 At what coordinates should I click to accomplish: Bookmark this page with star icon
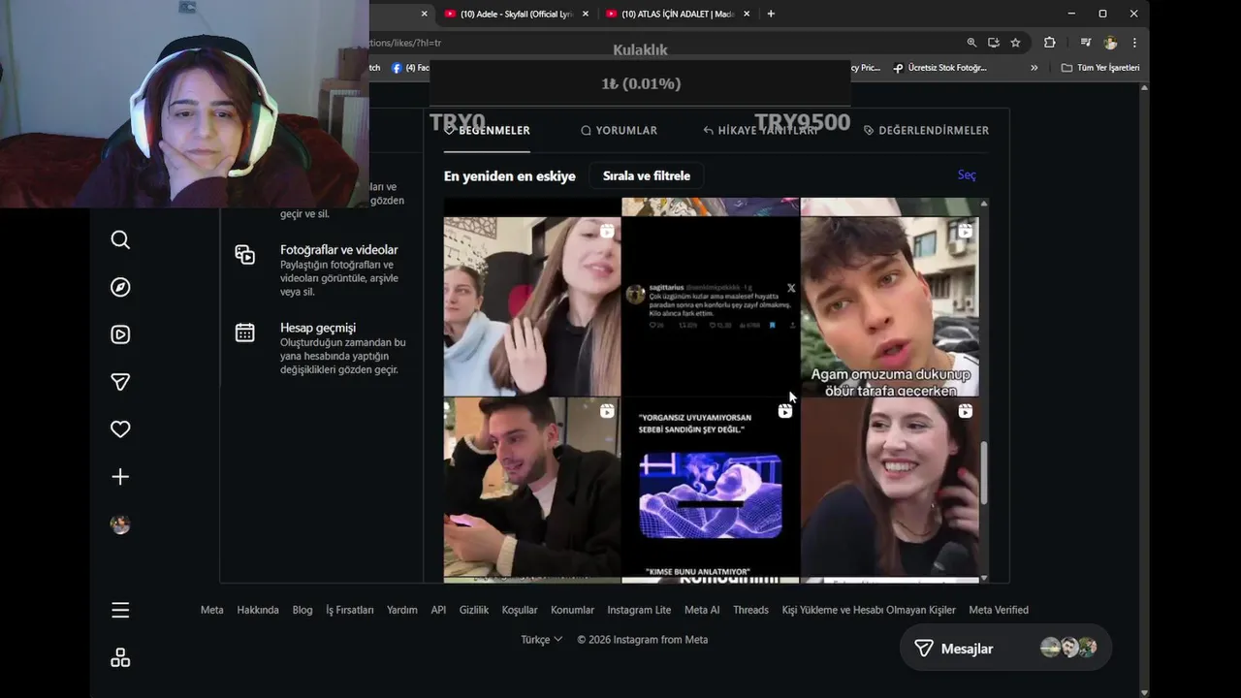click(x=1015, y=43)
